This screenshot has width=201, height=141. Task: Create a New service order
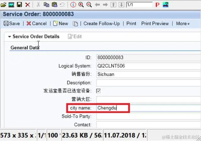61,24
